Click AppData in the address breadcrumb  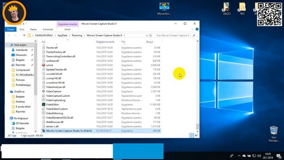[62, 36]
